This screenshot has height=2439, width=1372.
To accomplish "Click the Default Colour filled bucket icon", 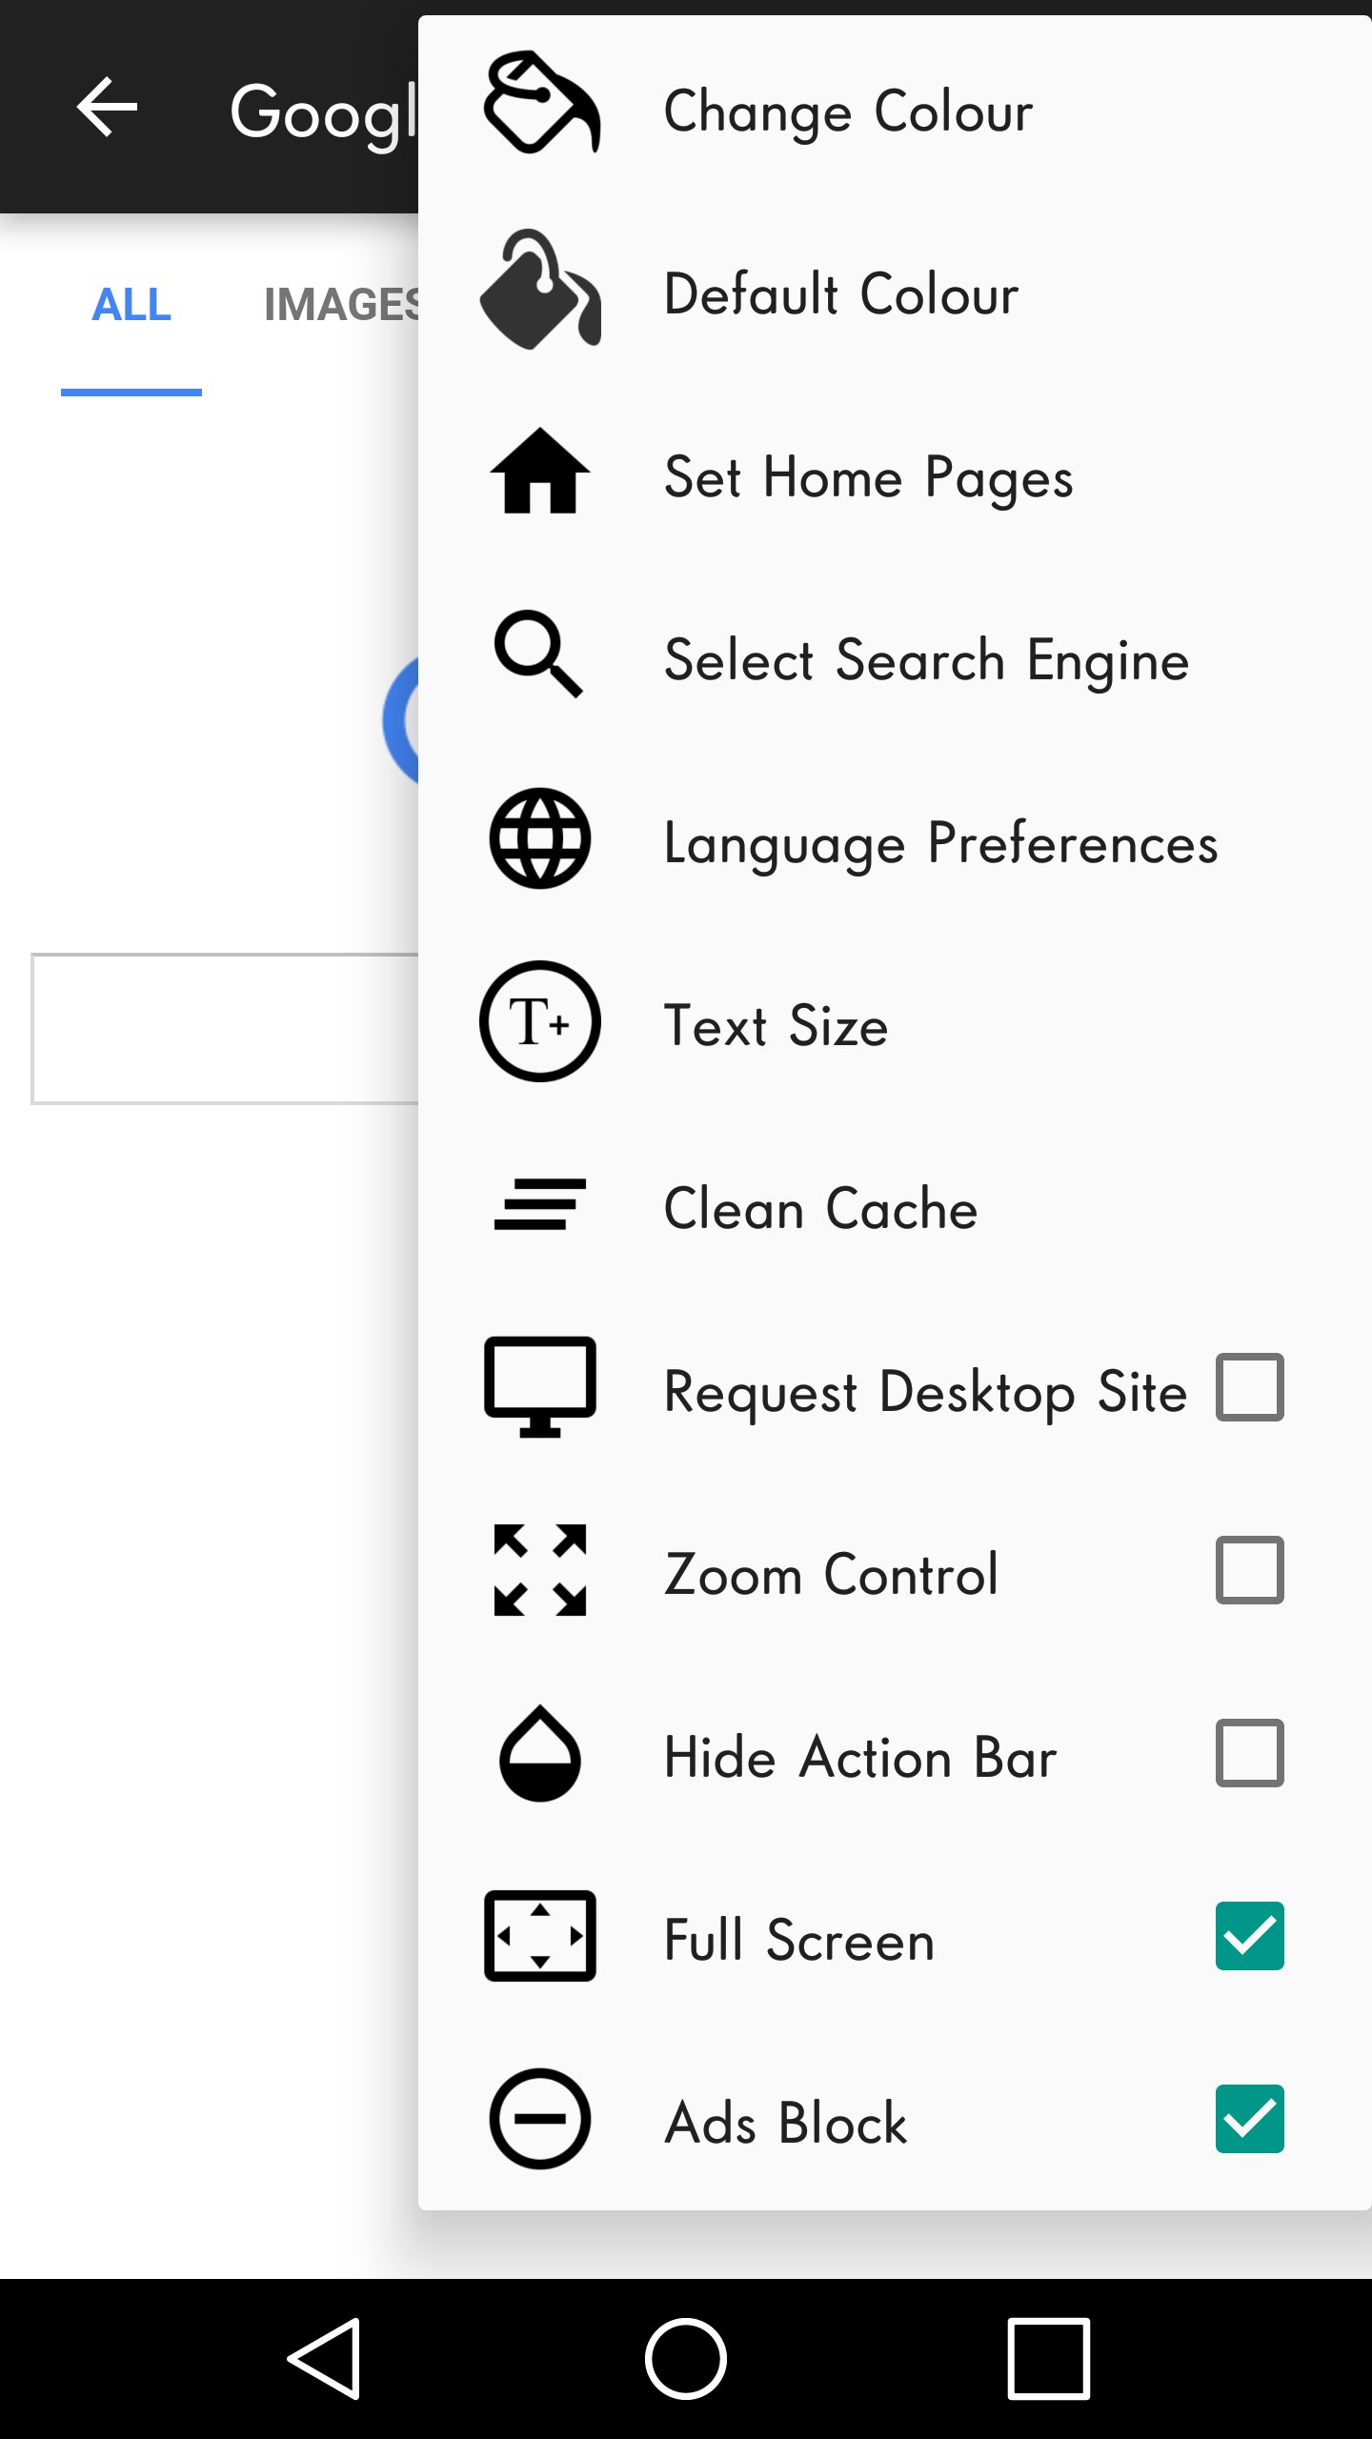I will click(x=540, y=290).
